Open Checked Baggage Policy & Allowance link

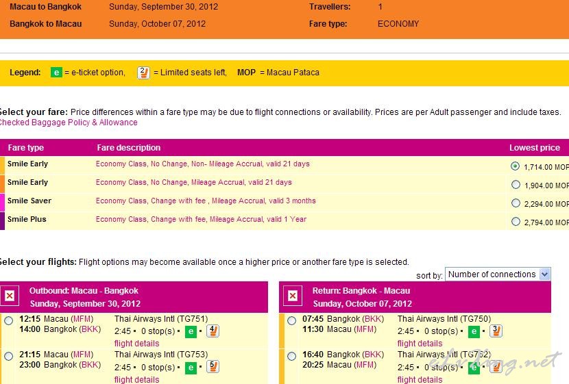69,123
